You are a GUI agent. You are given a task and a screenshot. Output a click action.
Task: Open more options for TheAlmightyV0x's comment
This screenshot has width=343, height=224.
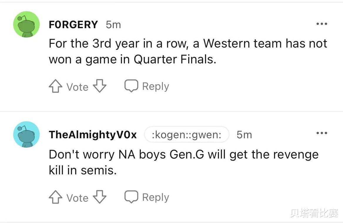click(x=322, y=133)
